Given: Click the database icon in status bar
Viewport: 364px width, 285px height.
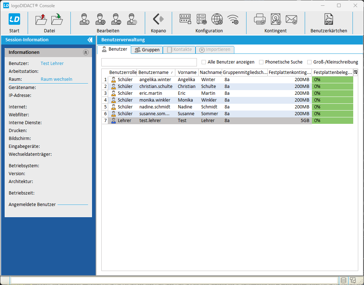Looking at the screenshot, I should tap(344, 280).
